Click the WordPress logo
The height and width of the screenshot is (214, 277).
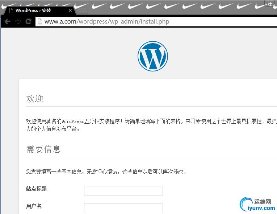(153, 56)
